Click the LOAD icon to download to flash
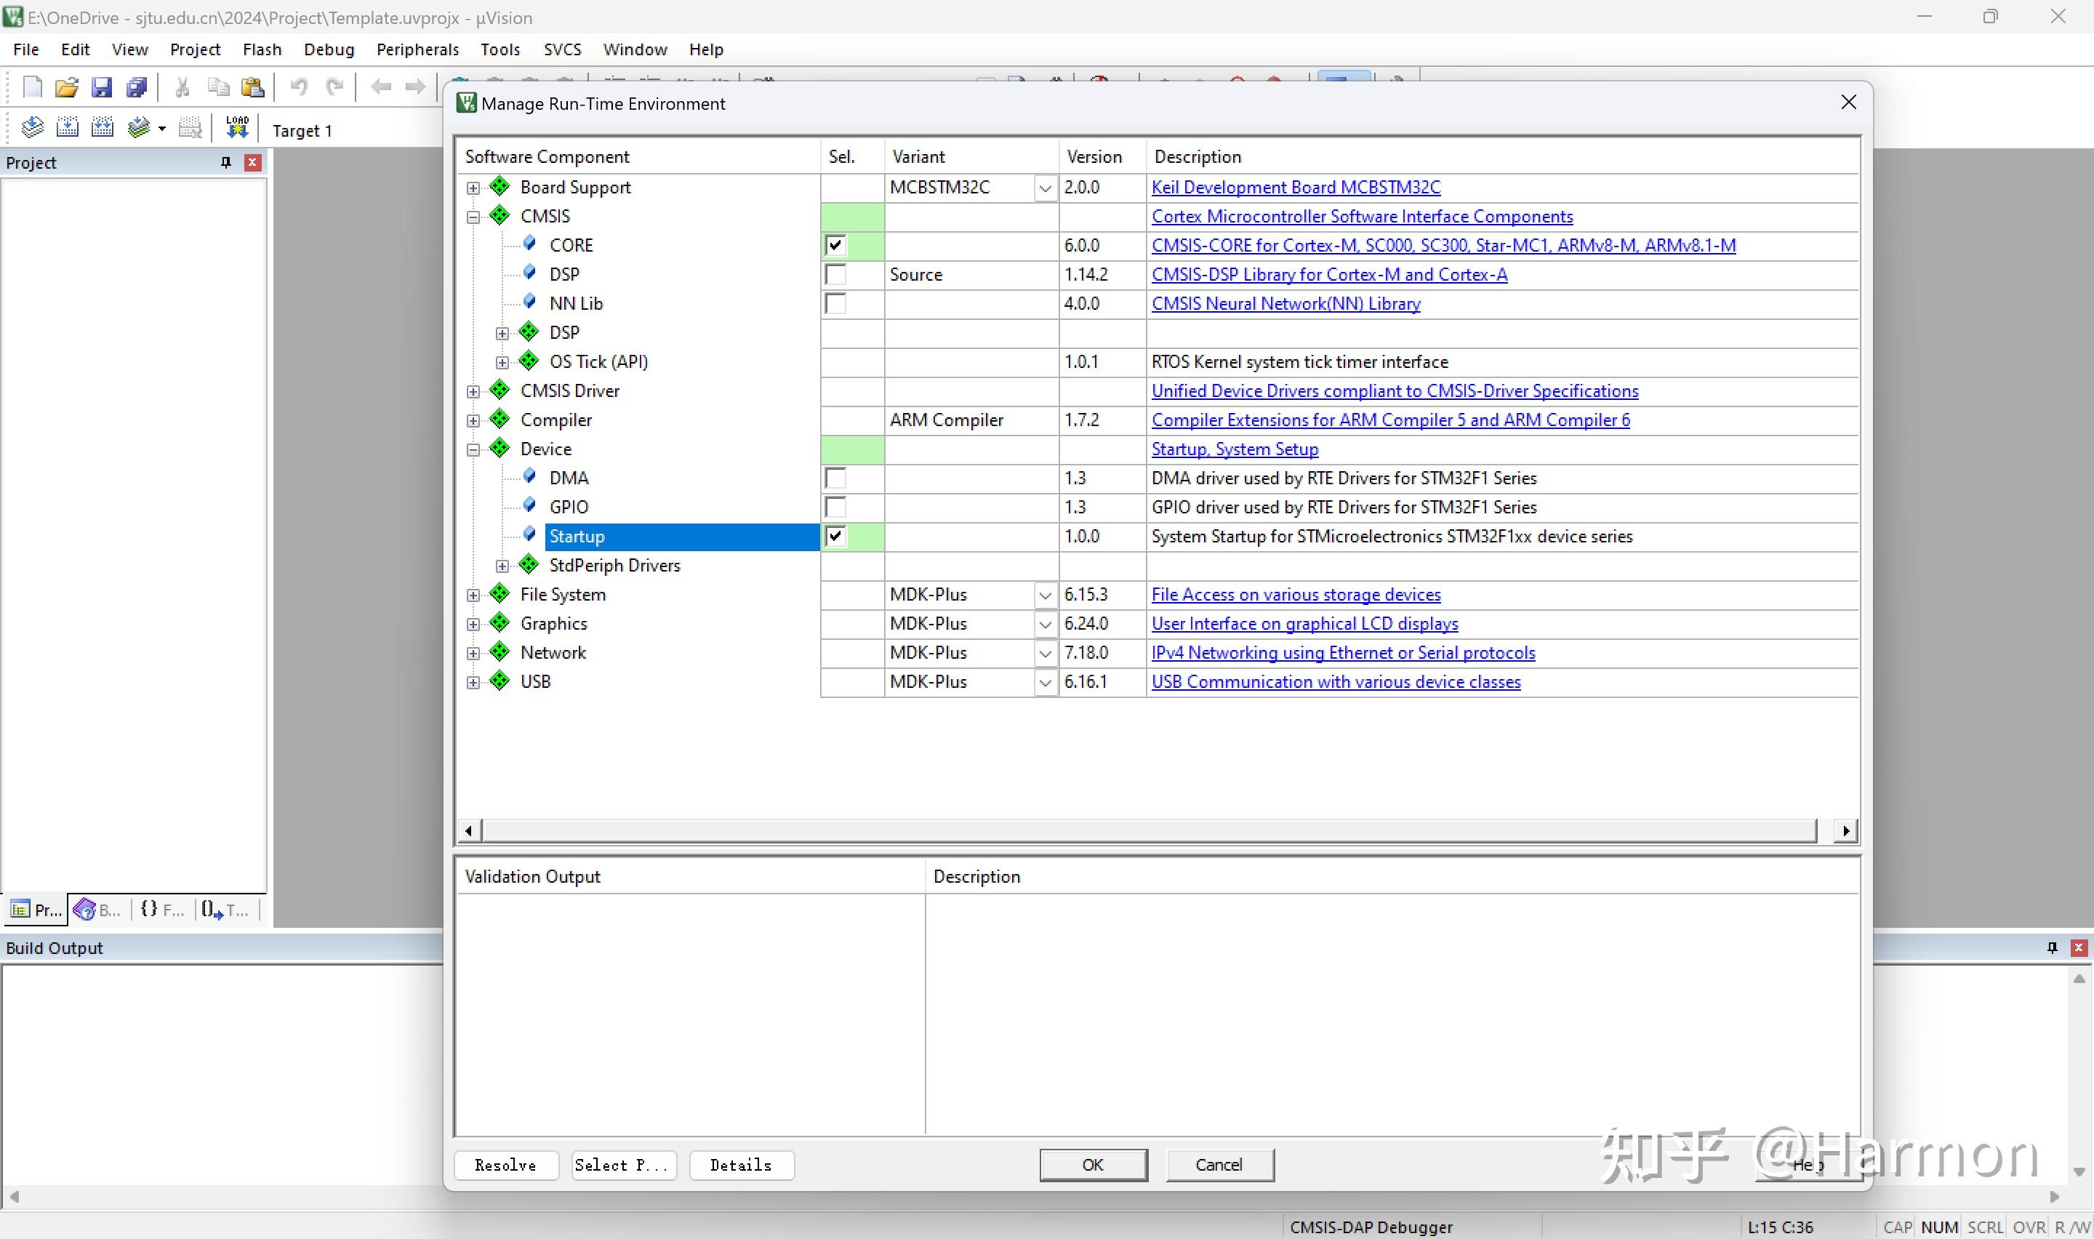The width and height of the screenshot is (2094, 1239). (237, 127)
